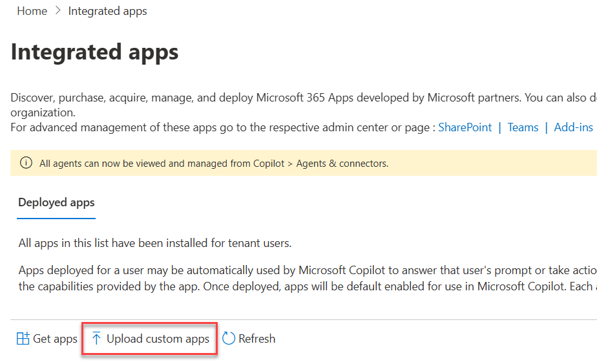
Task: Click the Get apps grid icon
Action: coord(23,339)
